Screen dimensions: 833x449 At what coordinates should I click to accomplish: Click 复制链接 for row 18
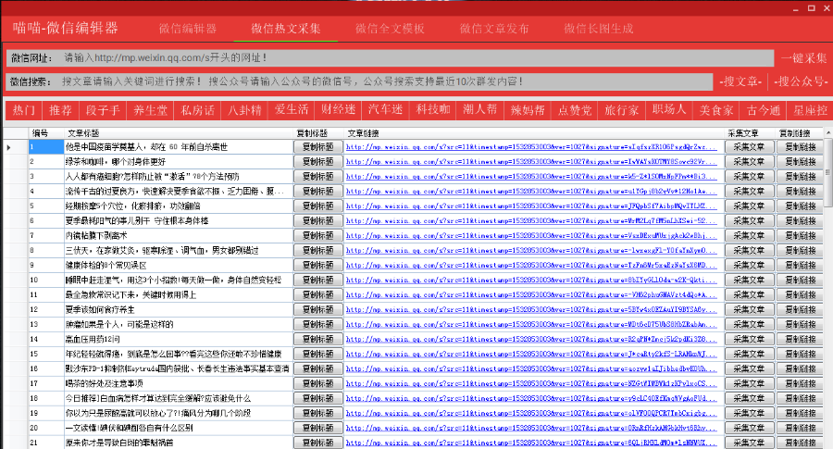[x=800, y=398]
